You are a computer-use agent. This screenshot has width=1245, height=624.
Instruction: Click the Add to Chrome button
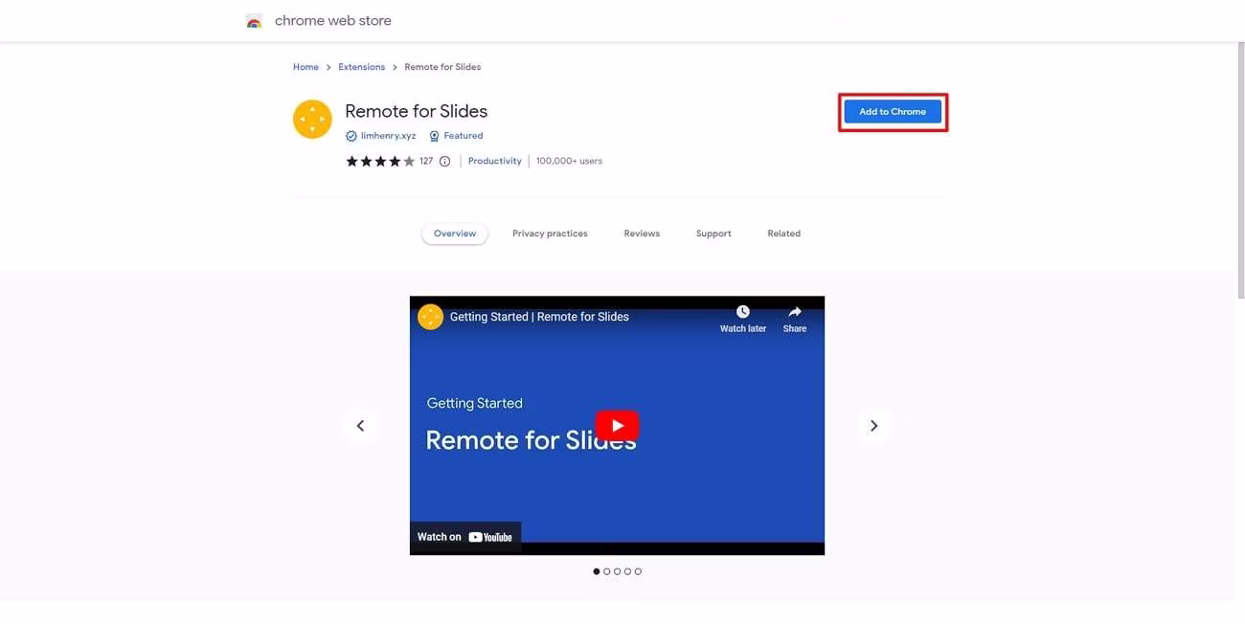tap(893, 112)
